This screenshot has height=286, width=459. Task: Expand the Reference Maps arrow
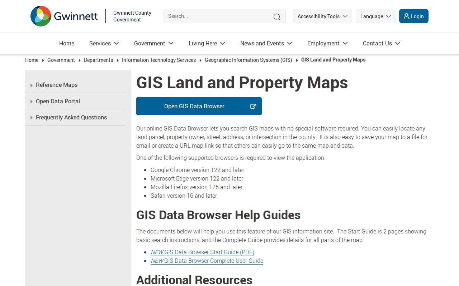pos(32,85)
